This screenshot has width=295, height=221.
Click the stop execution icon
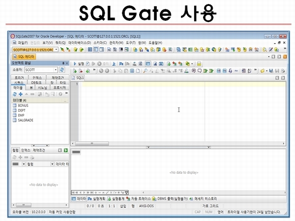99,64
